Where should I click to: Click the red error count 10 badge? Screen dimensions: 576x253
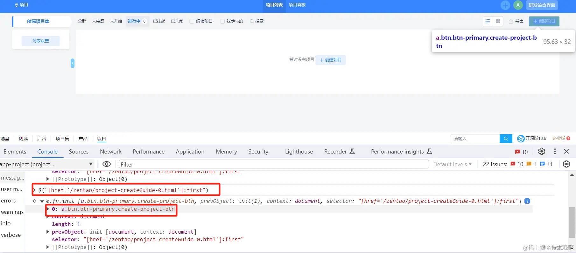pos(521,152)
